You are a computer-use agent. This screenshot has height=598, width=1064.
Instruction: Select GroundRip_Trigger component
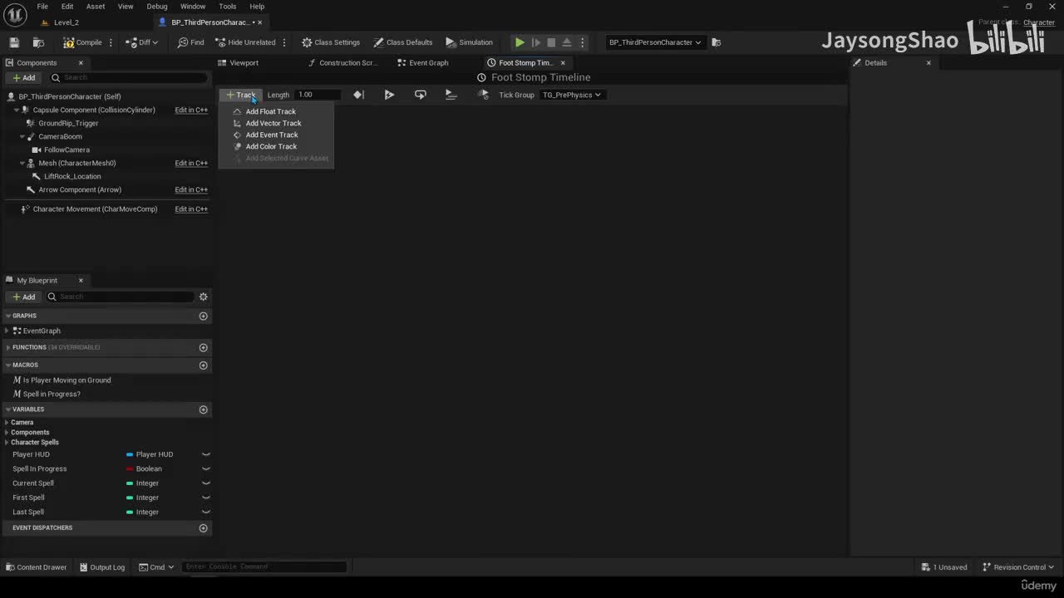tap(68, 123)
